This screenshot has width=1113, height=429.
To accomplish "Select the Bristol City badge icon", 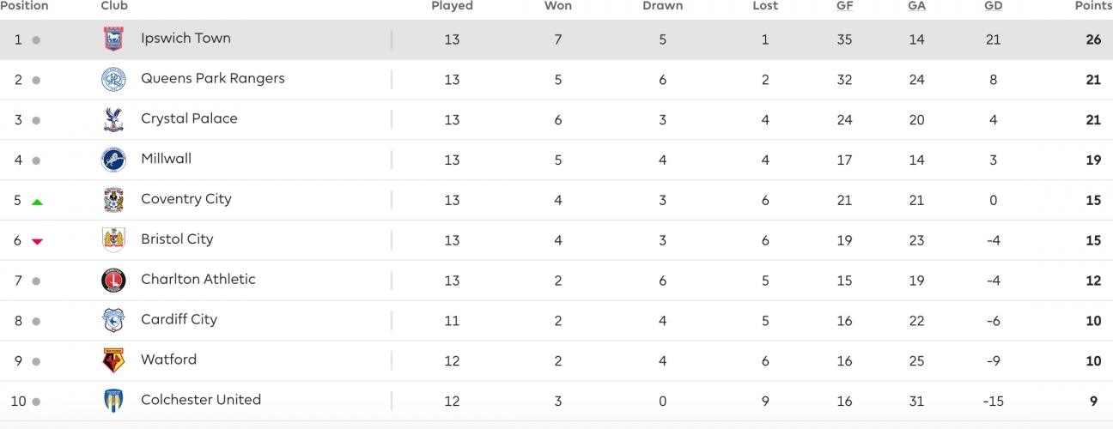I will [113, 240].
